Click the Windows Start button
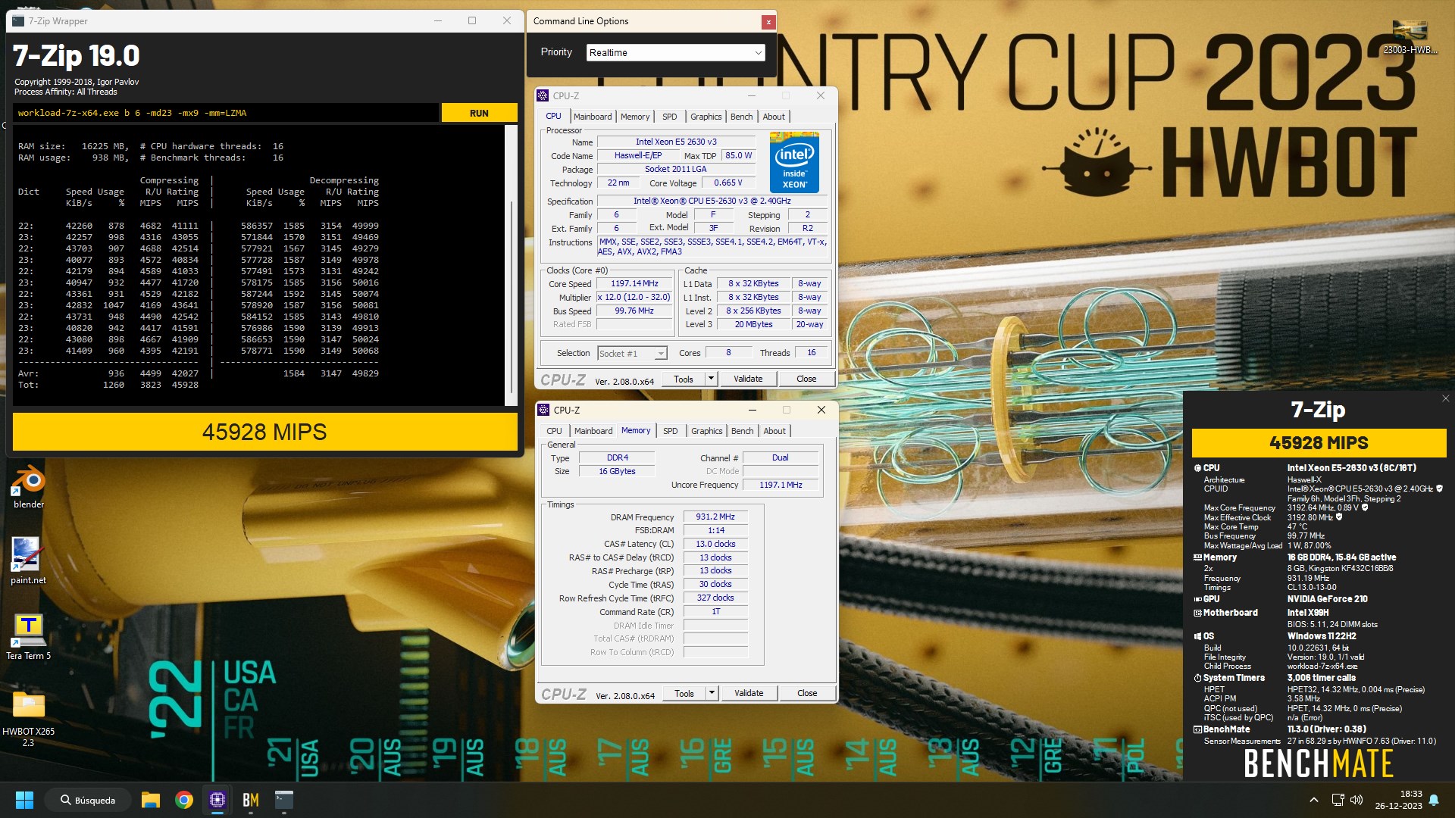Screen dimensions: 1455x818 (24, 800)
